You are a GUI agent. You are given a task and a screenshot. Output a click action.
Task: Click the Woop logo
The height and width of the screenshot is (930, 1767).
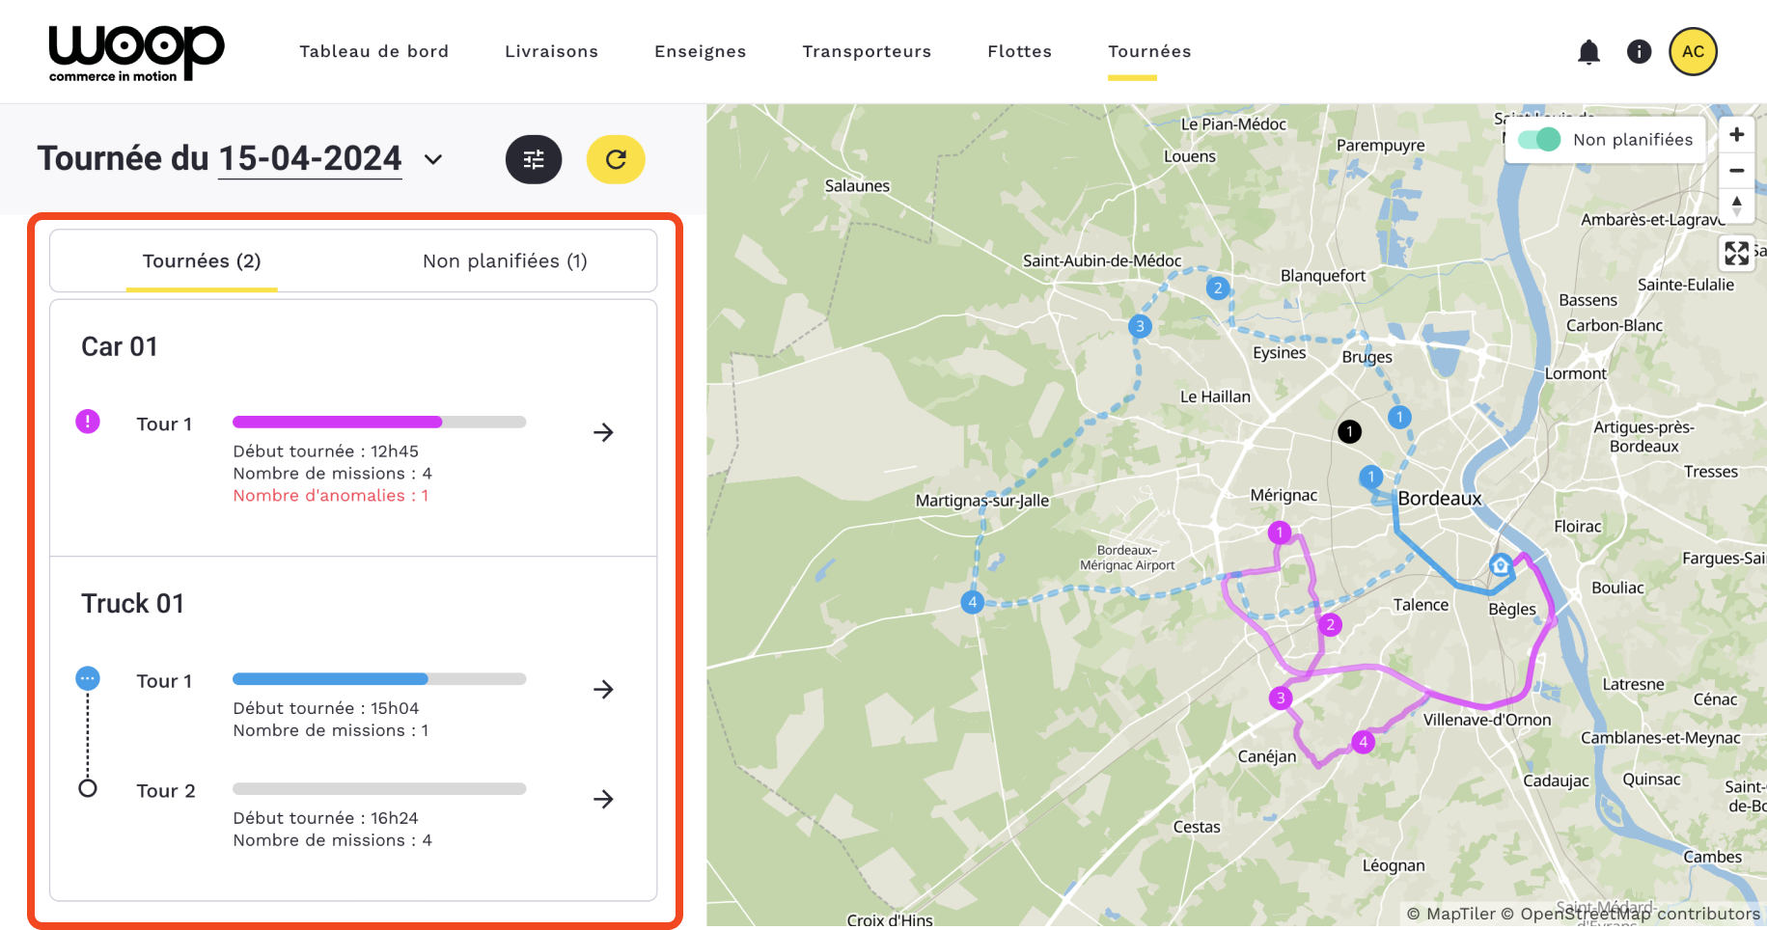[136, 53]
